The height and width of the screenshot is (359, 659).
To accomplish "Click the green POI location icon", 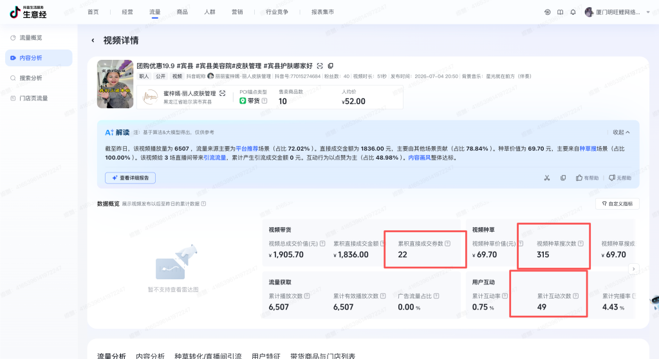I will [x=243, y=101].
